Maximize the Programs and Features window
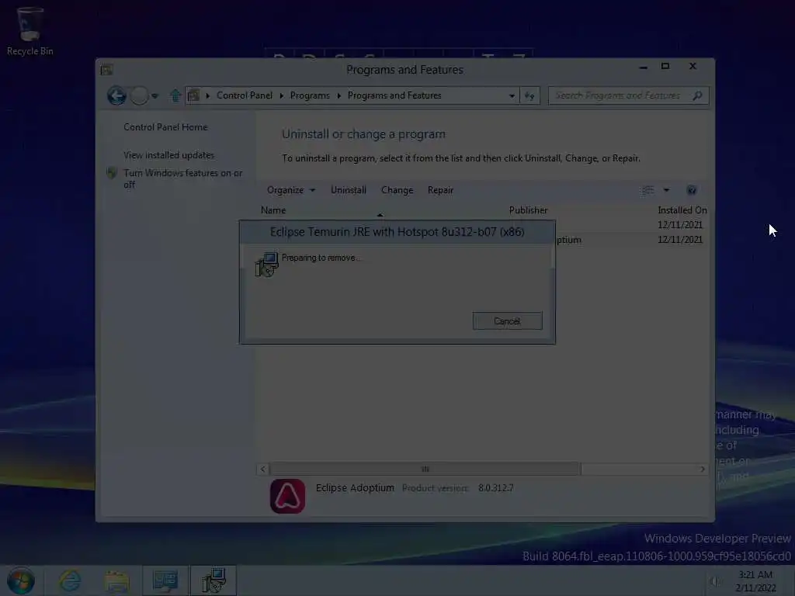Image resolution: width=795 pixels, height=596 pixels. point(665,67)
